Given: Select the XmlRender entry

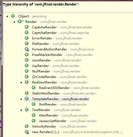Looking at the screenshot, I should (63, 104).
